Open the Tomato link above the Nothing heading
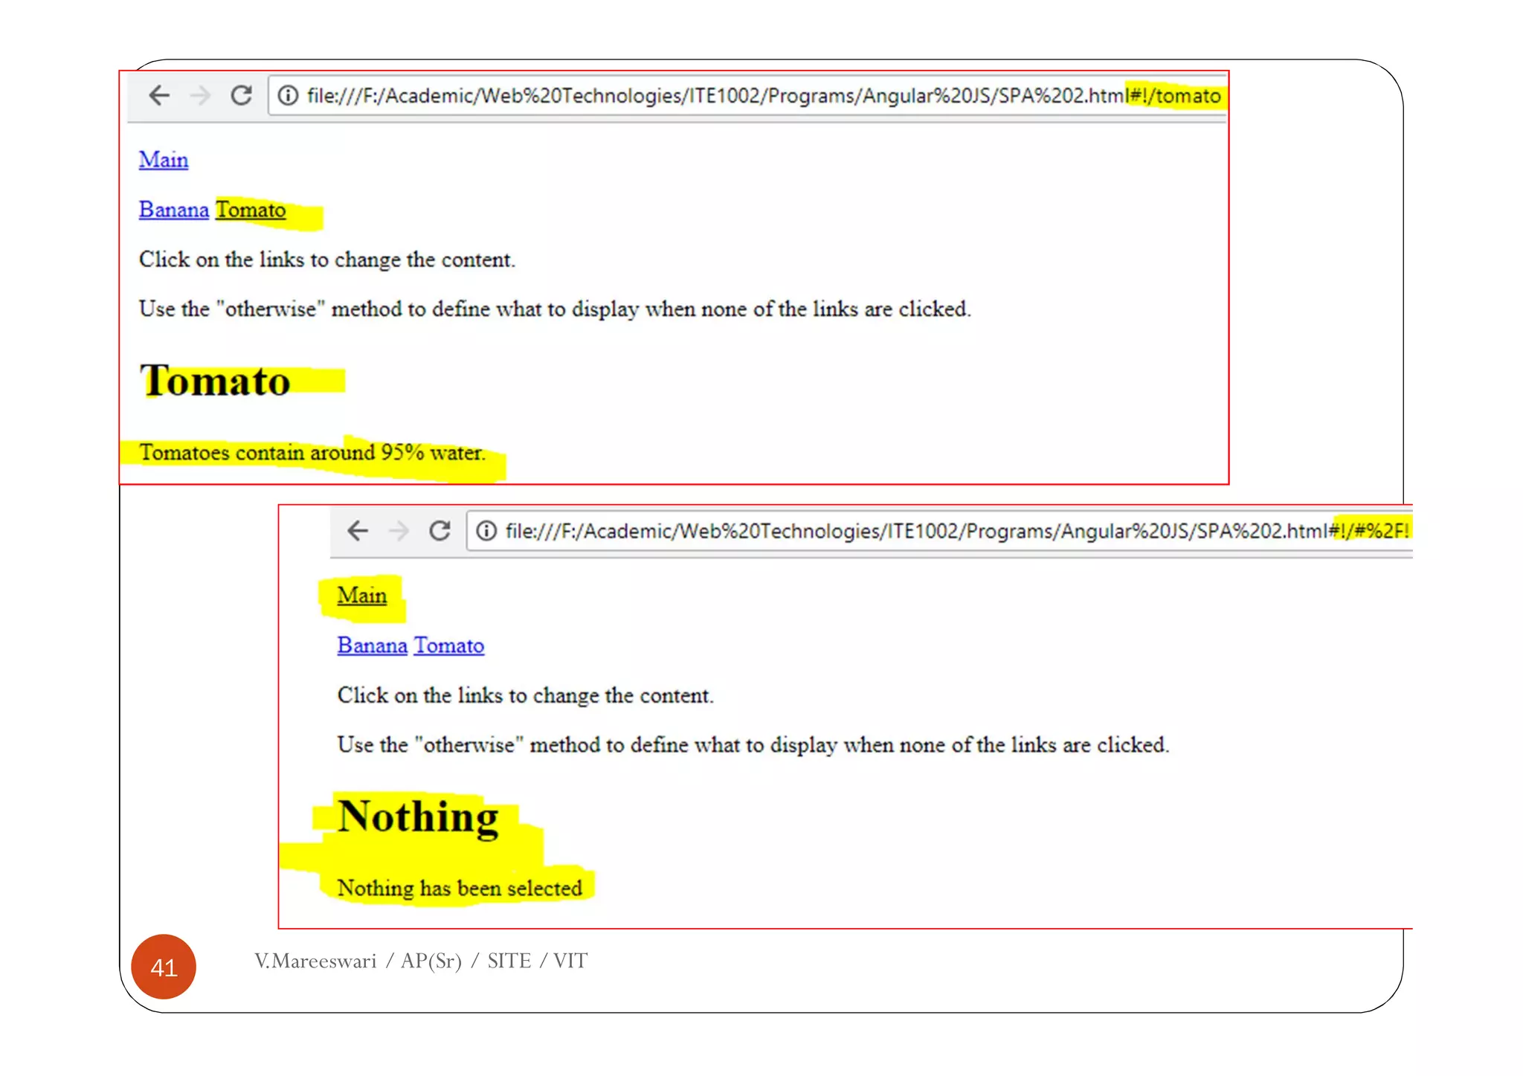 (449, 645)
